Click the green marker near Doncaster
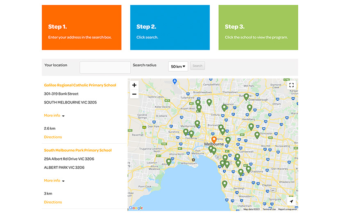 (257, 135)
